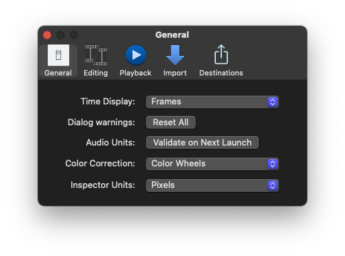The width and height of the screenshot is (345, 256).
Task: Close the General preferences window
Action: click(47, 35)
